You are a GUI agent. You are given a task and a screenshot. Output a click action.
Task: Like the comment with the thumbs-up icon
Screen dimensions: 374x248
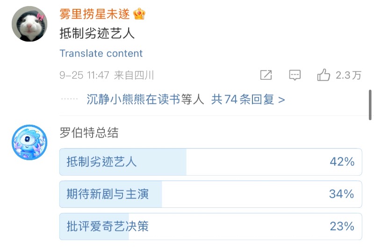324,75
